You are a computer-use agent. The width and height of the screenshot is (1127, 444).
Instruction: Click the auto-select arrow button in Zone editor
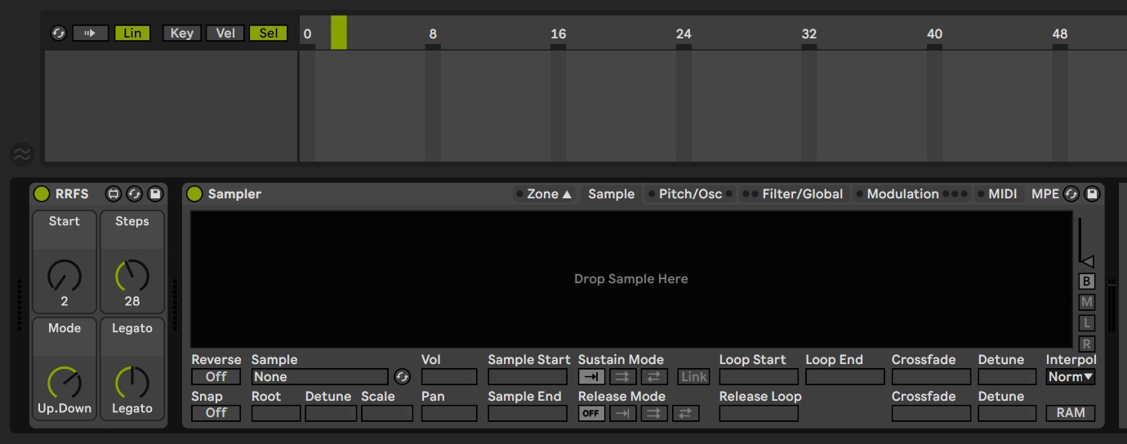click(x=90, y=33)
